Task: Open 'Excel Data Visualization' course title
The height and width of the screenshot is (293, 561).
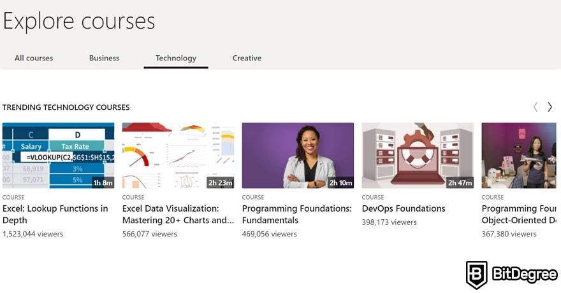Action: tap(178, 214)
